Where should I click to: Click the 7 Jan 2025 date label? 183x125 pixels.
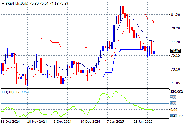click(x=115, y=122)
